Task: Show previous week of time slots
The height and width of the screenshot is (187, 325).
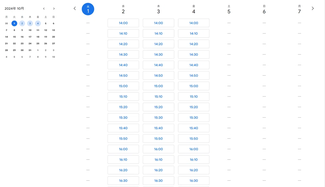Action: click(x=75, y=8)
